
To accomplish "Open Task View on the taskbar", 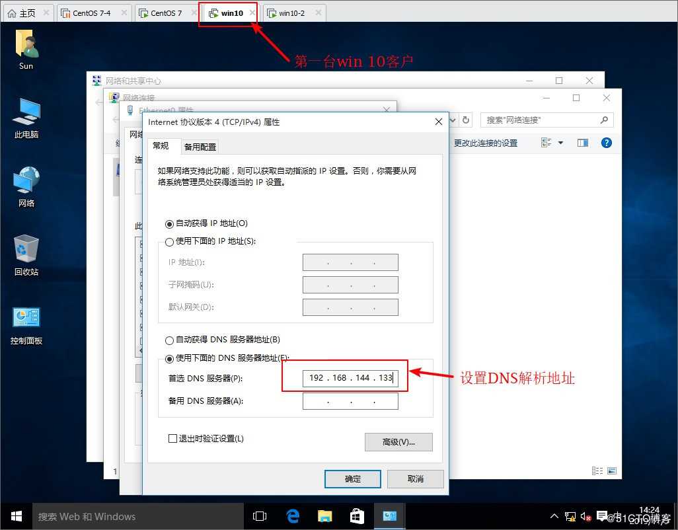I will coord(260,516).
